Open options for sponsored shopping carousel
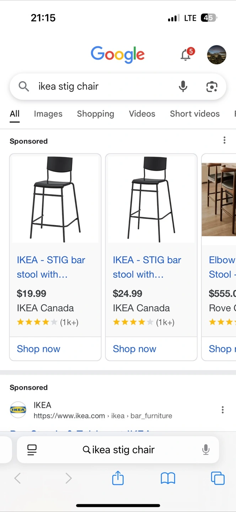236x512 pixels. pos(224,140)
